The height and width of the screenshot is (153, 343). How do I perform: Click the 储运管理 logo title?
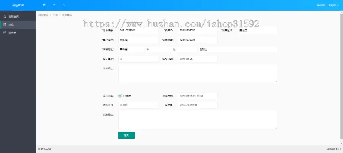pos(18,5)
